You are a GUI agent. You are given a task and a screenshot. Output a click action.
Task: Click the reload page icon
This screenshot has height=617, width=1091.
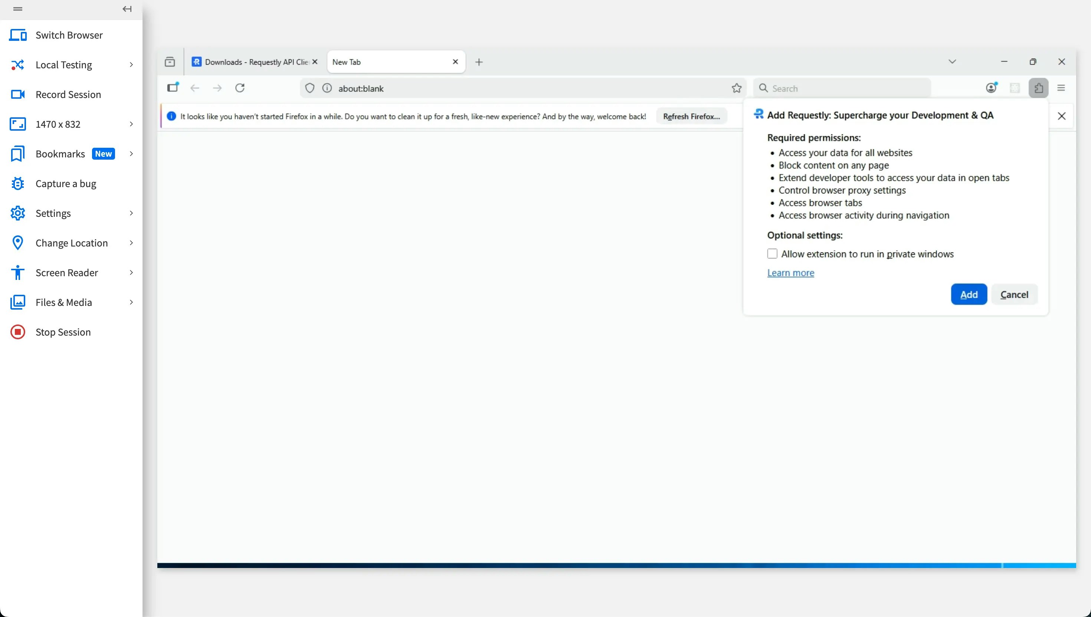click(x=240, y=88)
